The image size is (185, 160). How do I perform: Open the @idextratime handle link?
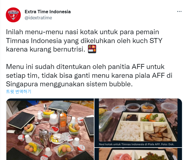[38, 18]
